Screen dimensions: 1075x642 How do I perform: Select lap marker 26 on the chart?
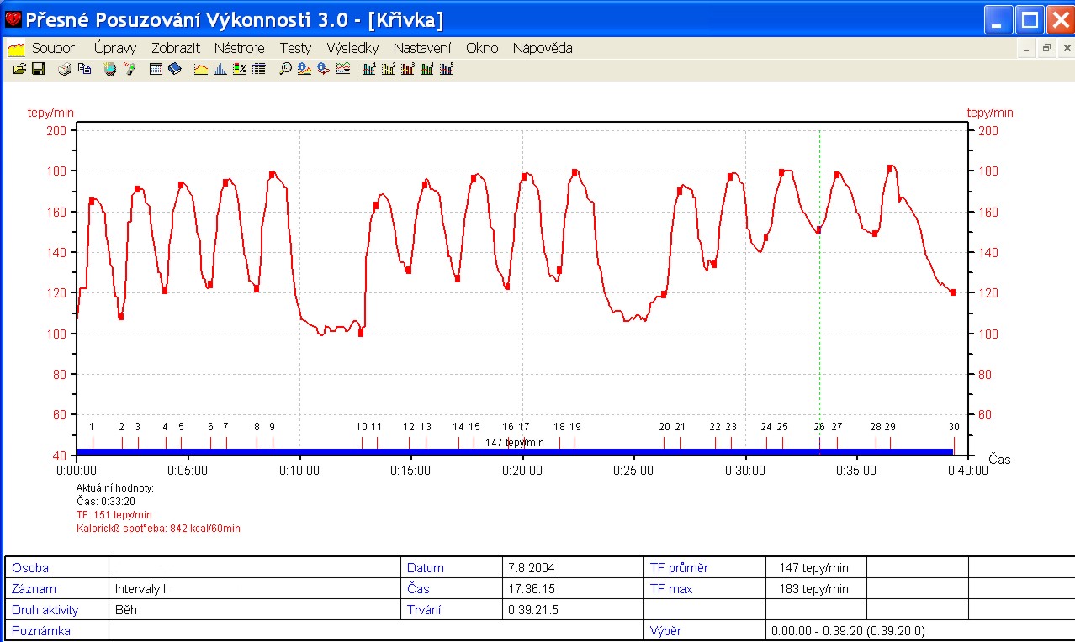[819, 427]
